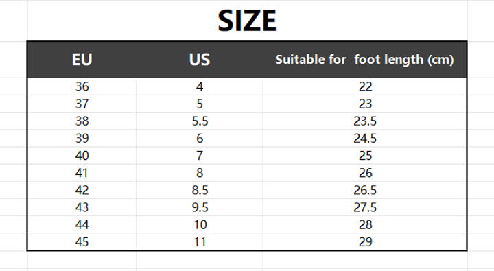Select the EU size 43 cell
Image resolution: width=494 pixels, height=271 pixels.
tap(82, 207)
